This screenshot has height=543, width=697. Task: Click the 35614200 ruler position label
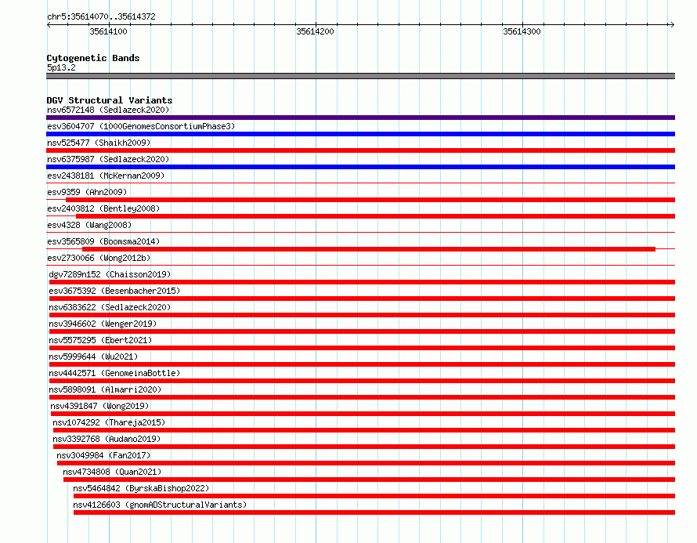[x=315, y=31]
